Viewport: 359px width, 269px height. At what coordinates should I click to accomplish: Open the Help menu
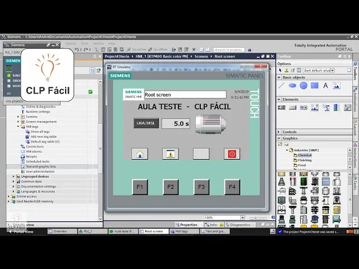pos(112,44)
